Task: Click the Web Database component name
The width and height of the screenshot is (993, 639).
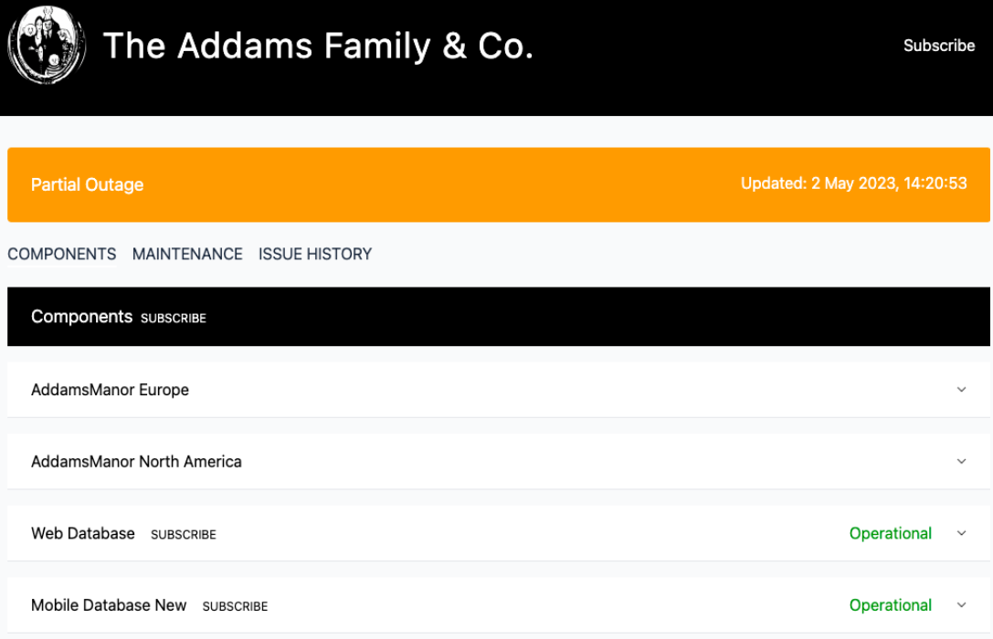Action: point(83,533)
